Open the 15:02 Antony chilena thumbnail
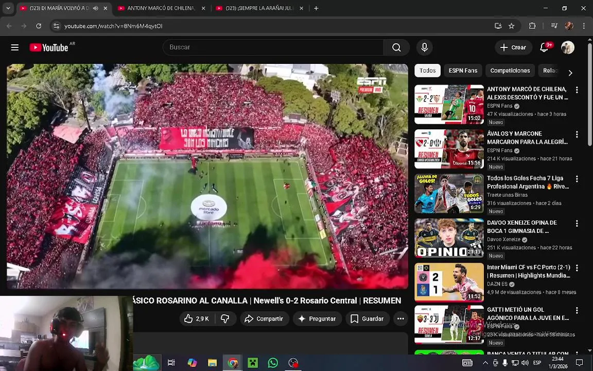593x371 pixels. tap(449, 105)
